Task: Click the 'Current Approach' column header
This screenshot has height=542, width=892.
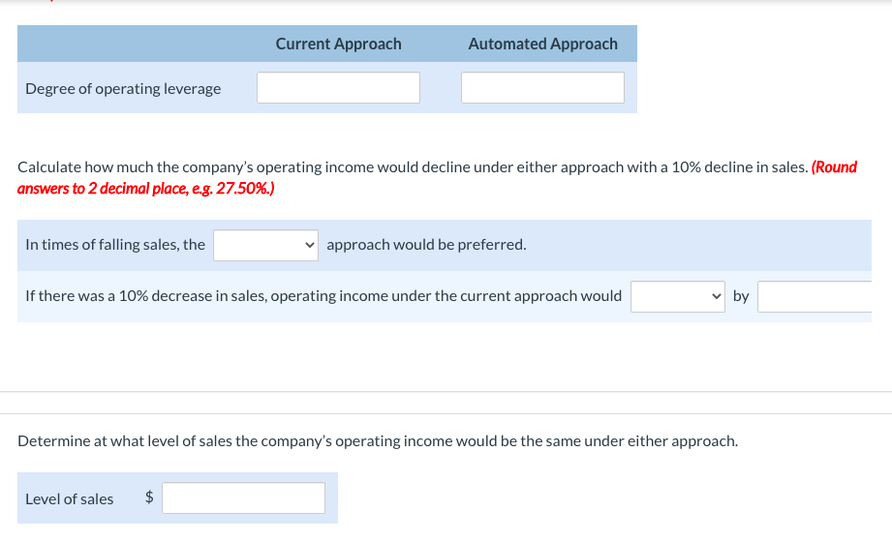Action: coord(338,44)
